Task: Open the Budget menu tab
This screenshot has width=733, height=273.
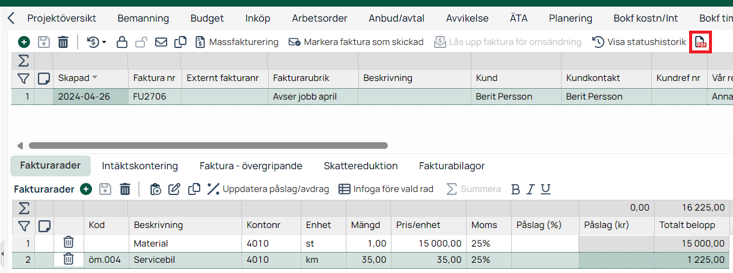Action: click(207, 18)
